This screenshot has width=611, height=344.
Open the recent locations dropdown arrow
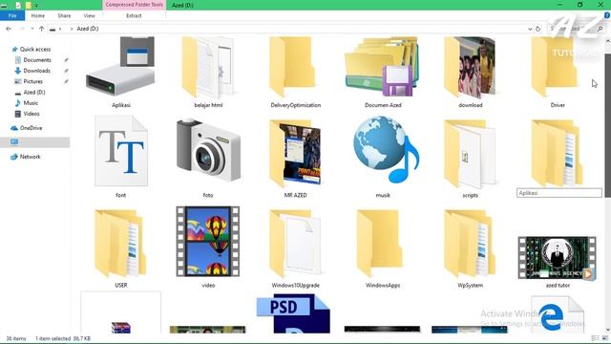click(32, 29)
